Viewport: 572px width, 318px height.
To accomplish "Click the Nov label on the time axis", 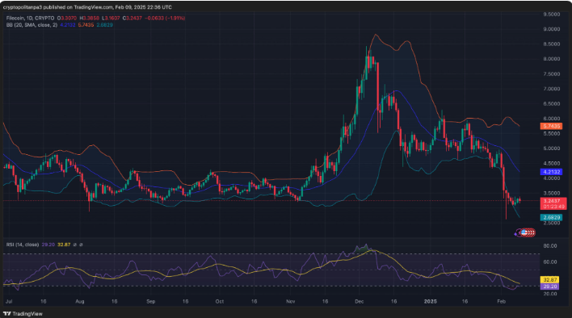I will 290,302.
